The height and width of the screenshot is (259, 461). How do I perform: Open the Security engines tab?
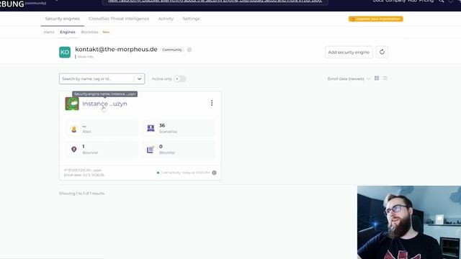pyautogui.click(x=63, y=19)
